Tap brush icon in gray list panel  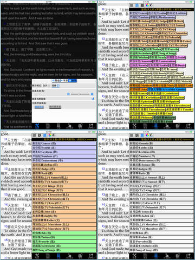tap(151, 135)
